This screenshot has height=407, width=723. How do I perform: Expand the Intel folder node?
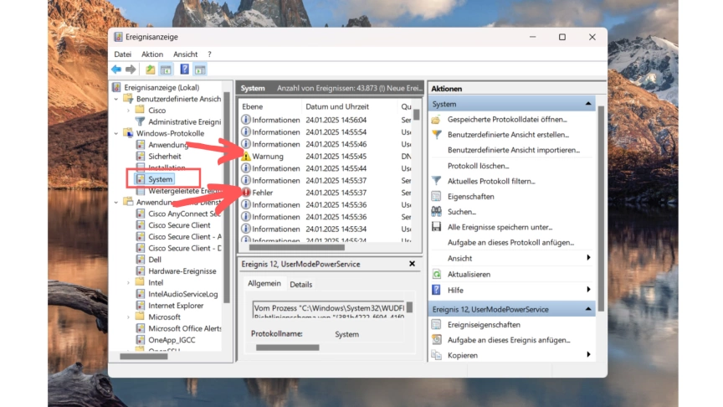pos(129,282)
